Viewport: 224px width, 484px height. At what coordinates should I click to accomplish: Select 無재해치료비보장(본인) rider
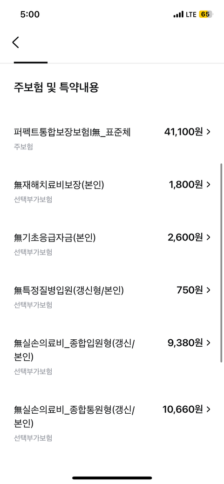pyautogui.click(x=112, y=191)
